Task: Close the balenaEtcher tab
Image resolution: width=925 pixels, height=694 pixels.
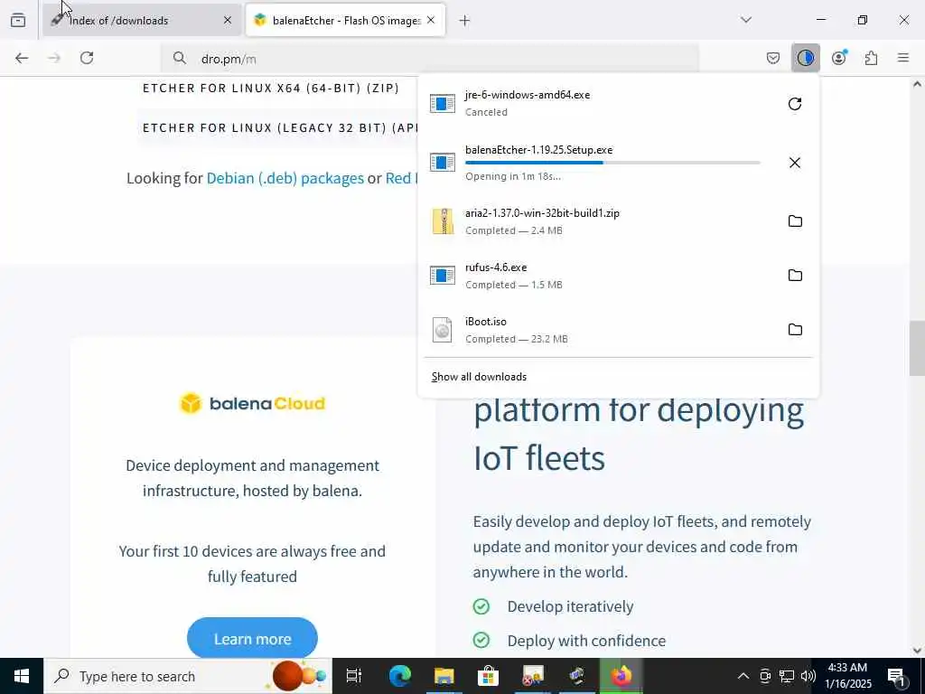Action: tap(431, 20)
